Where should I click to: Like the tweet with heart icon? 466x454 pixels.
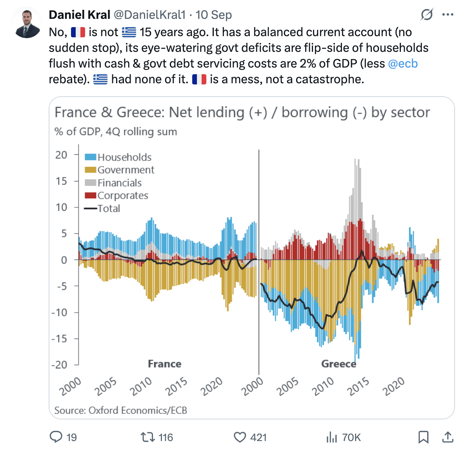pyautogui.click(x=240, y=438)
